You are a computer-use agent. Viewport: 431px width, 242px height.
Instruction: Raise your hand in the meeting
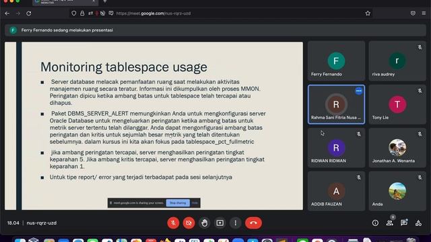tap(204, 223)
